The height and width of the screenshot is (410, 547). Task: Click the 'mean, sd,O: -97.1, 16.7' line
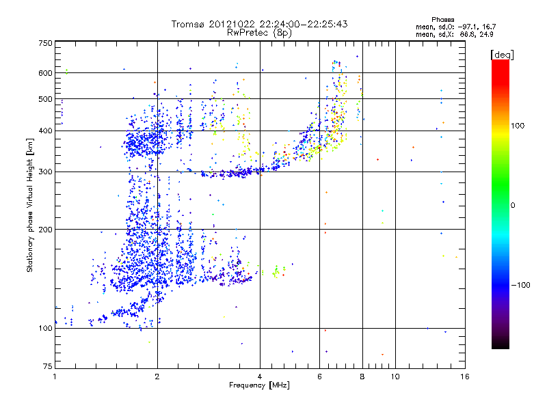[455, 27]
